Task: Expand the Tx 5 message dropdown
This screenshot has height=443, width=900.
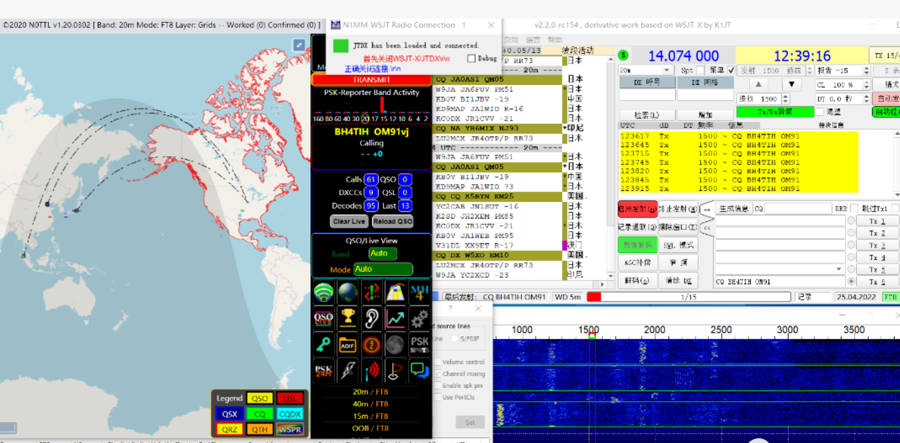Action: [x=839, y=269]
